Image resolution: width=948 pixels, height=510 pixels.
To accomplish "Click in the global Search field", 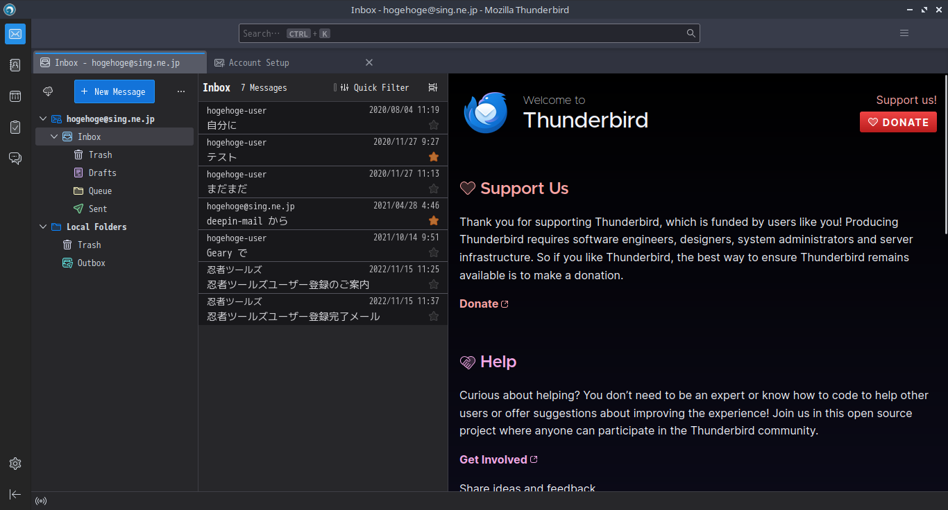I will point(469,33).
